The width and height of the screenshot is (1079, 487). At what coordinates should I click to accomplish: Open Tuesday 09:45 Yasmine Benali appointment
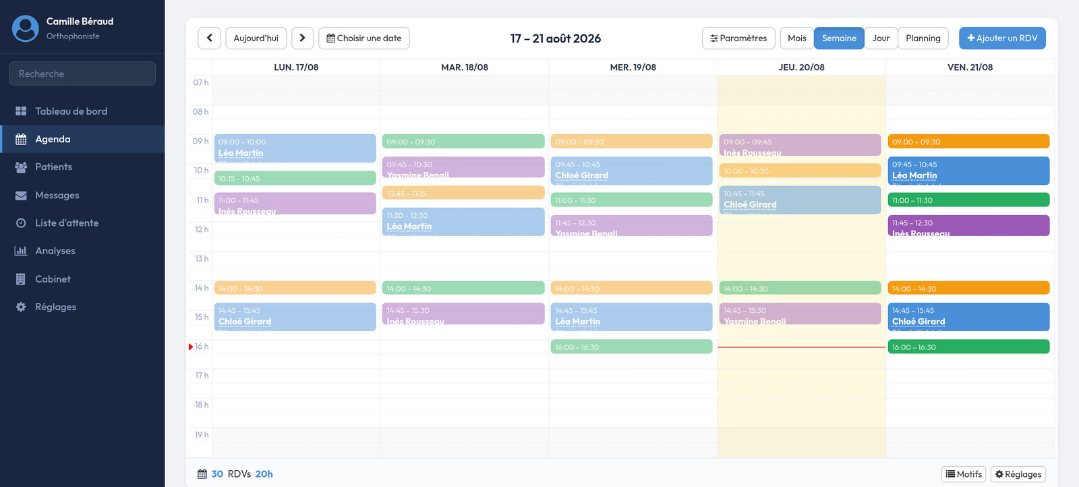click(x=463, y=167)
